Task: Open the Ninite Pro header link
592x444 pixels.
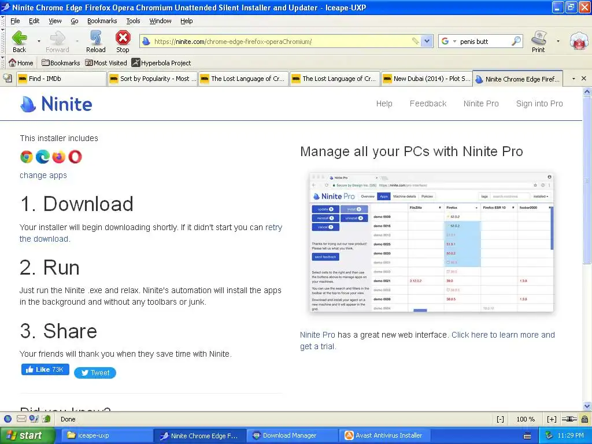Action: 481,103
